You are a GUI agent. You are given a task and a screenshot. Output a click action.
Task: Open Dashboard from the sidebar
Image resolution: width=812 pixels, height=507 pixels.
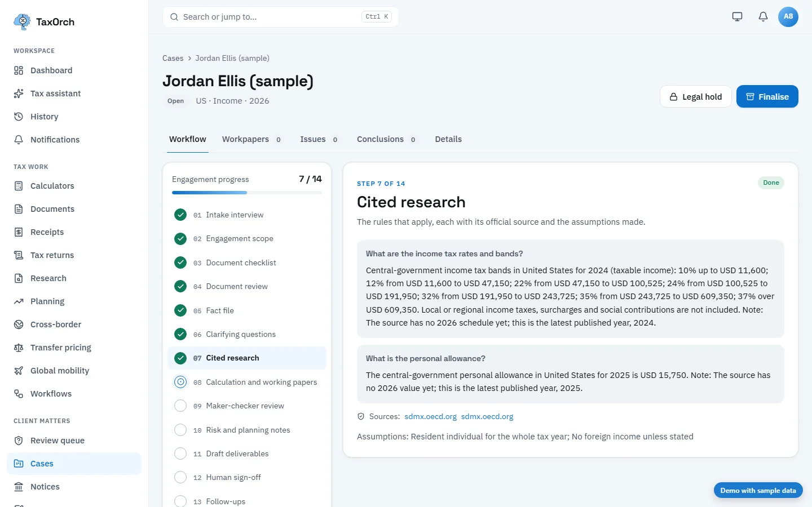click(x=74, y=70)
